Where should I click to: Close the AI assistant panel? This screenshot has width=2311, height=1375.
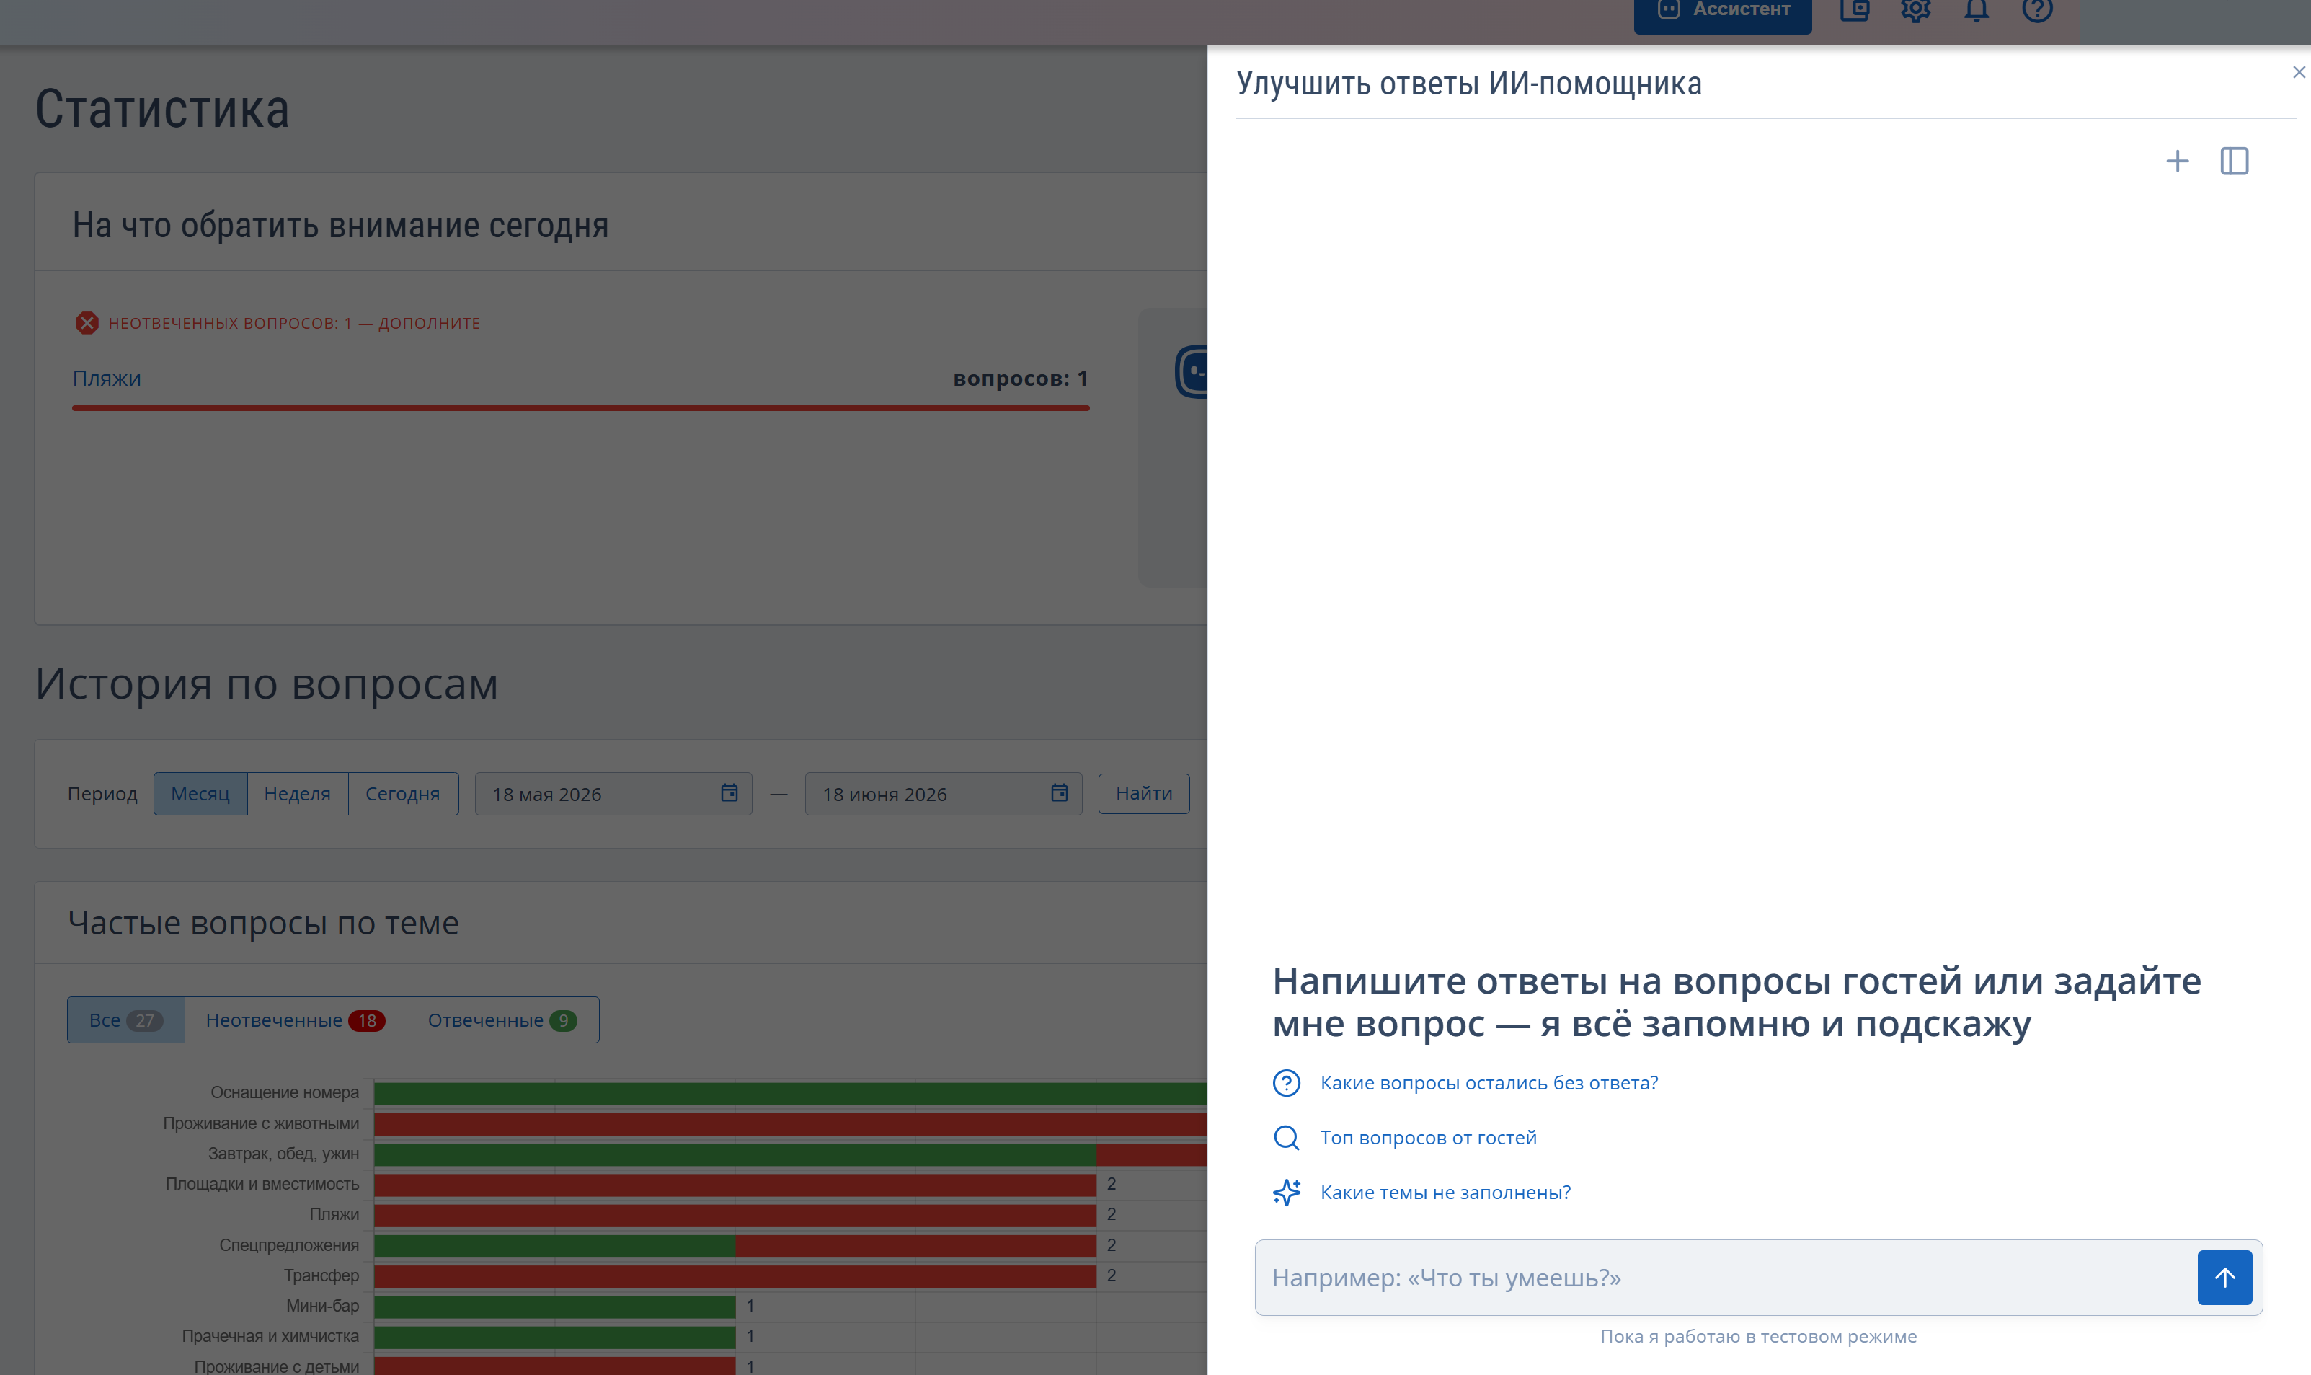click(x=2298, y=72)
